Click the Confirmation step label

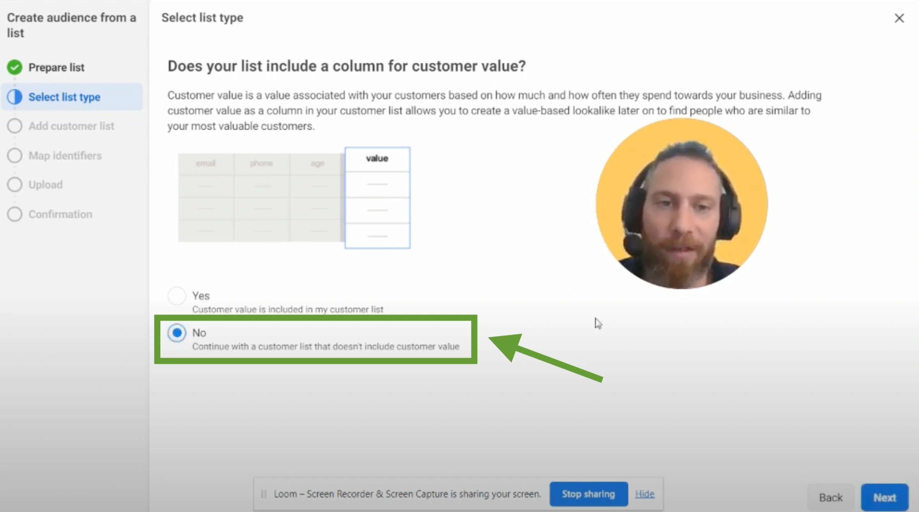pos(60,214)
